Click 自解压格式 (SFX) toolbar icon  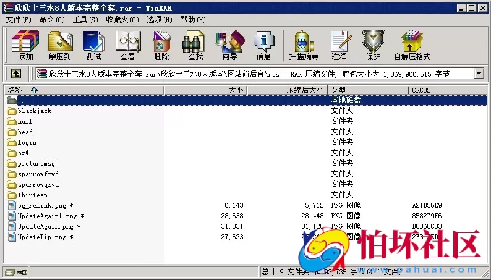coord(412,45)
